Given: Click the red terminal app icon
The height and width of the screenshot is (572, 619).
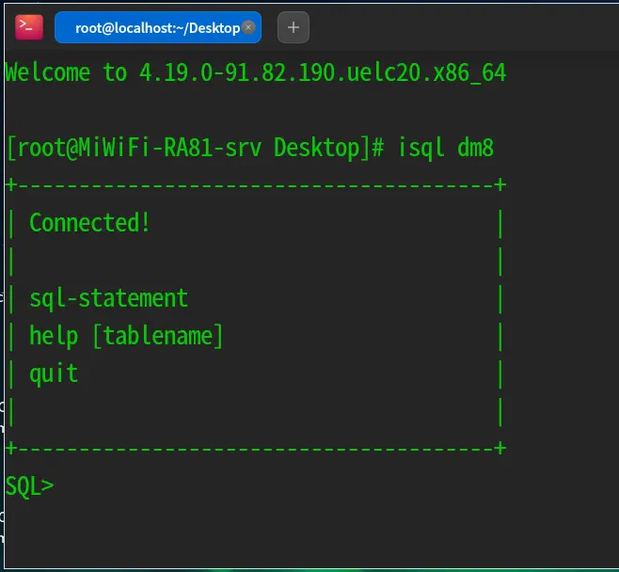Looking at the screenshot, I should click(x=29, y=27).
